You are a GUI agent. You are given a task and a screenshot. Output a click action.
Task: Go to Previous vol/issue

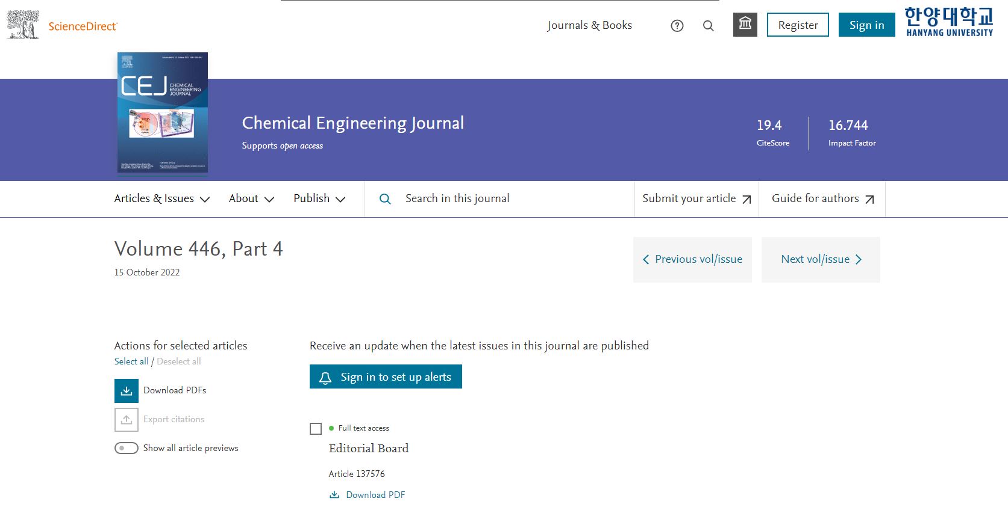(692, 259)
